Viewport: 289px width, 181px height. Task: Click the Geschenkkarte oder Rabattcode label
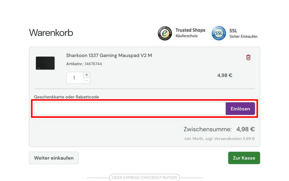coord(67,97)
